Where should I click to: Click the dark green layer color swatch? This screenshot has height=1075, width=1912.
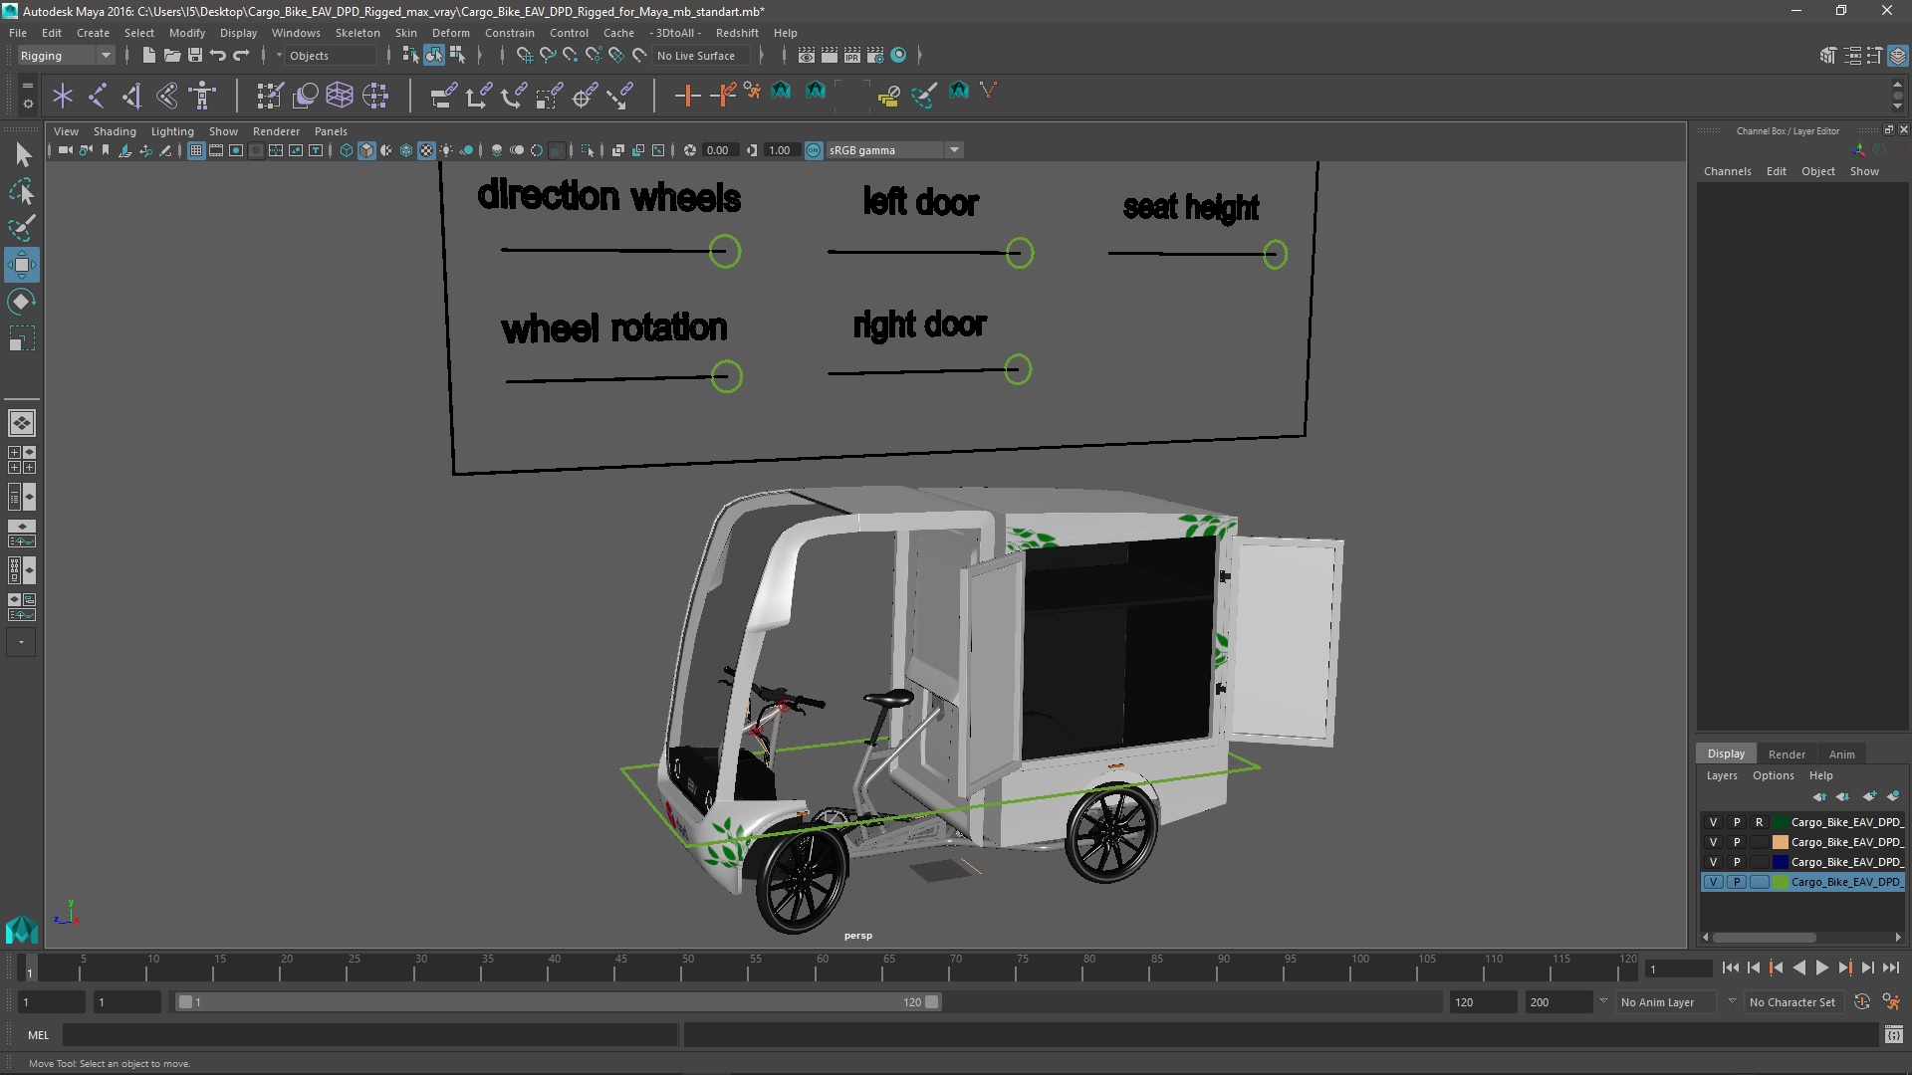pyautogui.click(x=1780, y=822)
